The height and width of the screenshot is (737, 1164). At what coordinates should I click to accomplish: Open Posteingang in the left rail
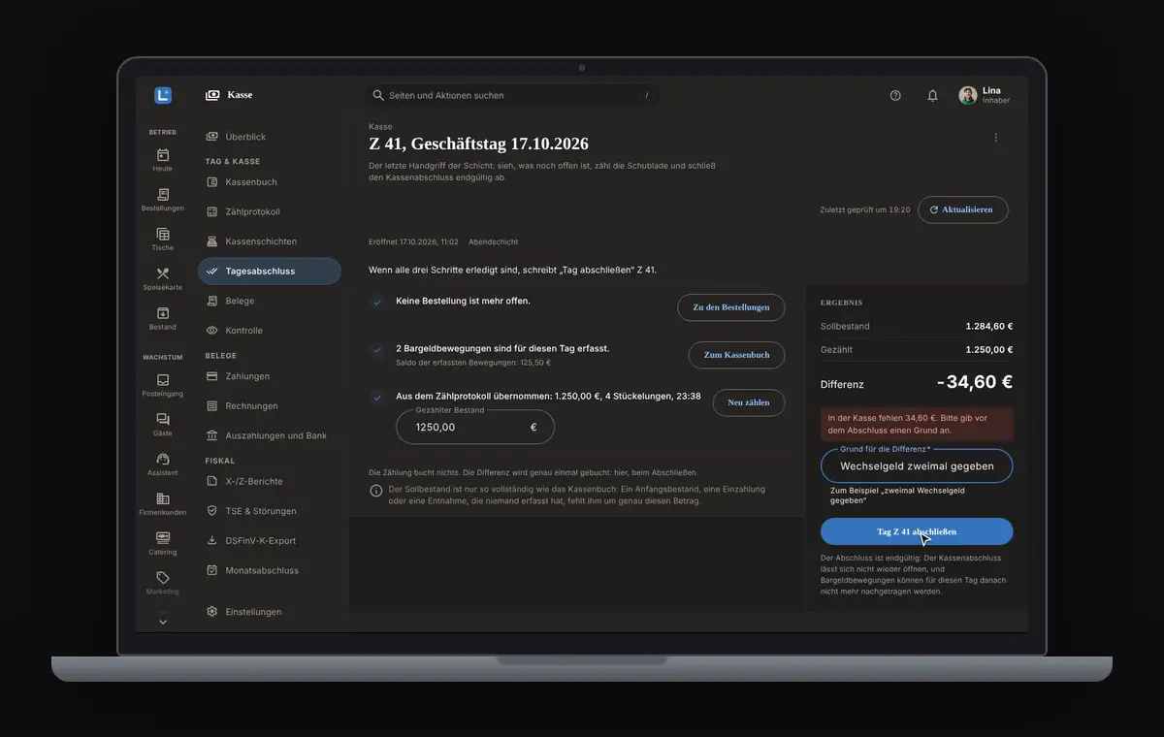coord(163,386)
